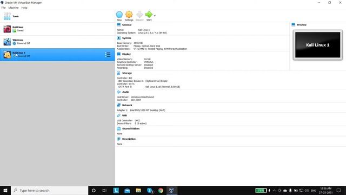The image size is (346, 195).
Task: Select Tools in the left panel
Action: tap(57, 16)
